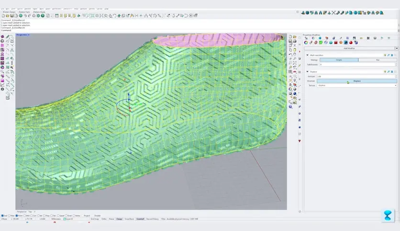Delete the Displace modifier with its trash icon
This screenshot has height=231, width=400.
pyautogui.click(x=392, y=72)
